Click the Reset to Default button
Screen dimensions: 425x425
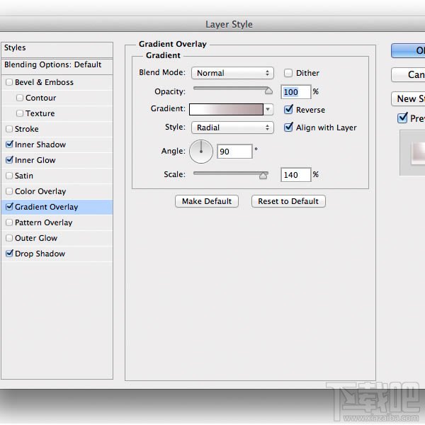(288, 201)
